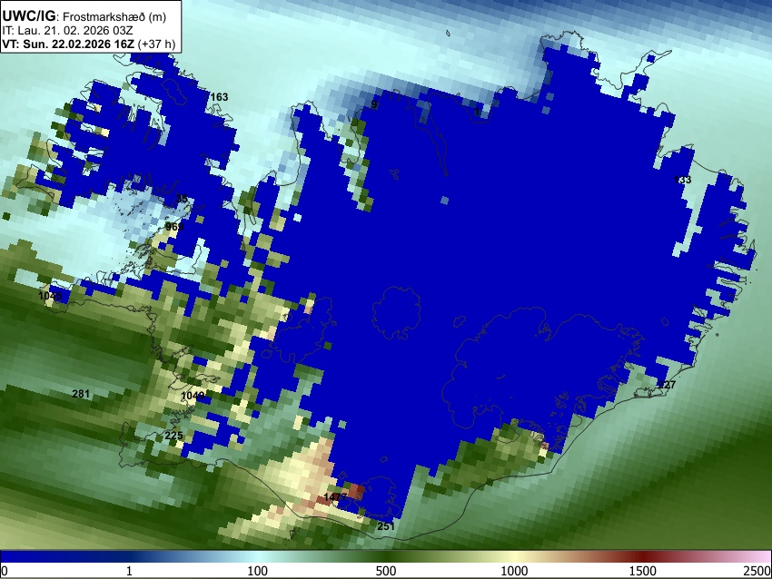Click the map value 9 on the north coast
This screenshot has width=772, height=579.
click(374, 104)
